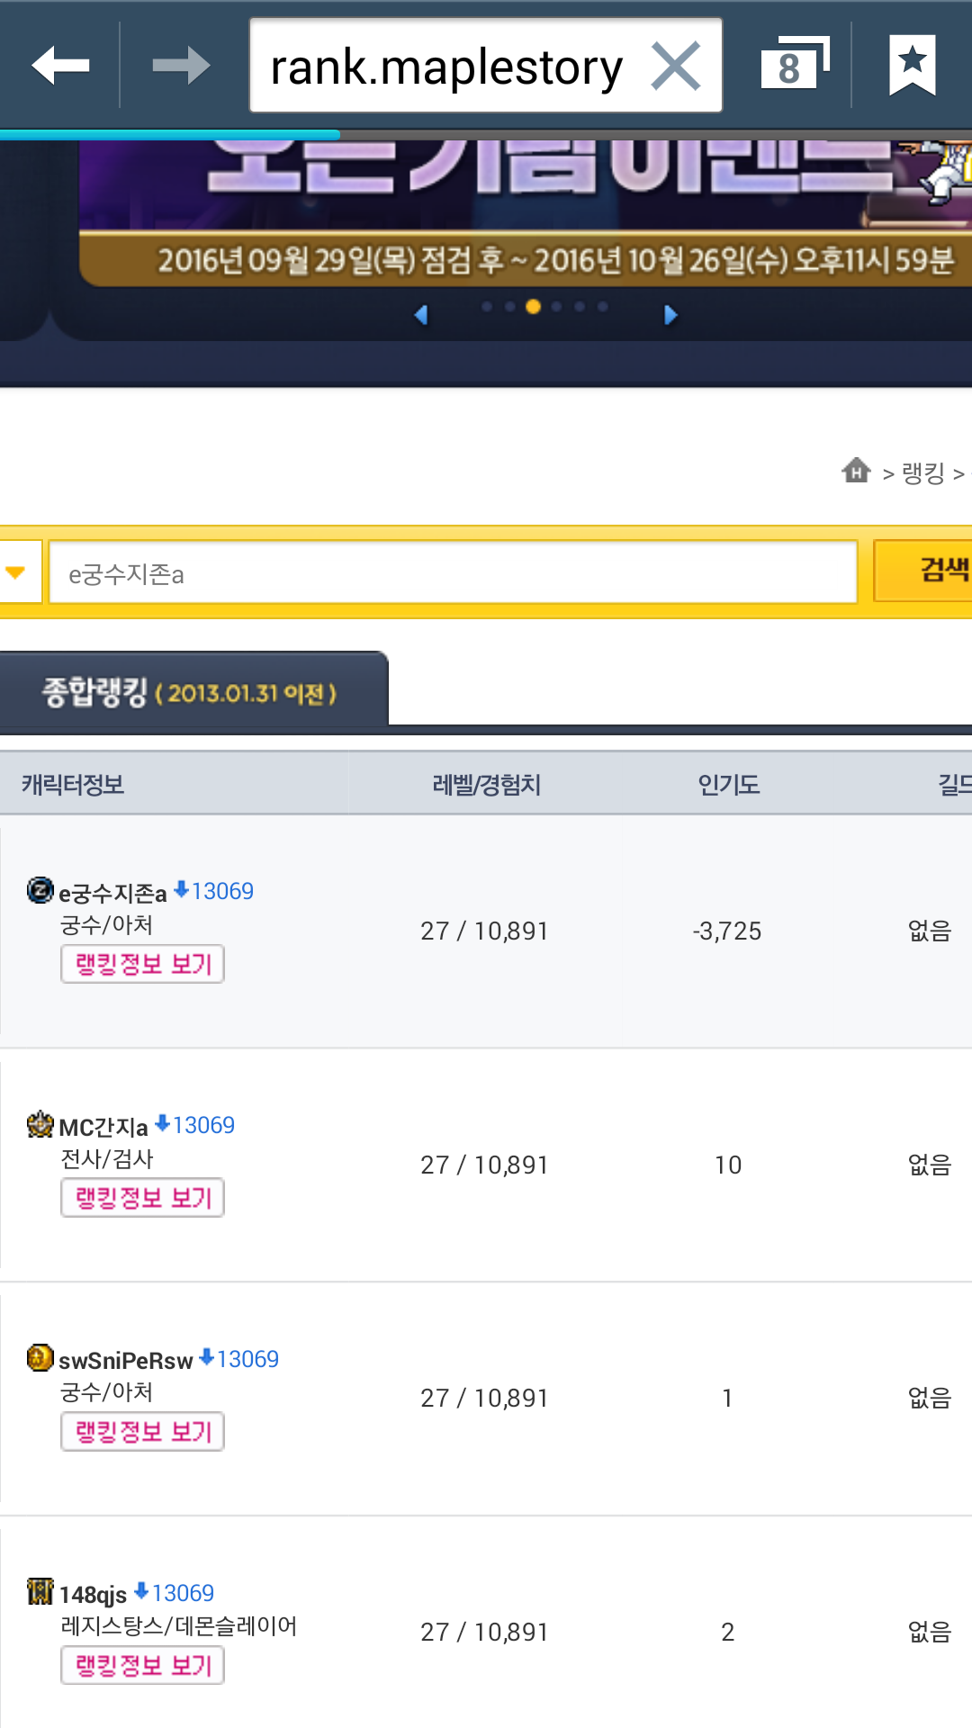Focus the character name search field

coord(453,572)
